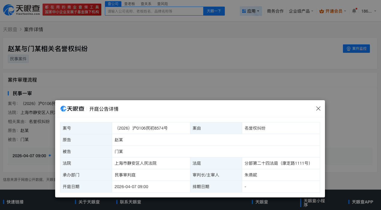
Task: Select the 查公司 search tab
Action: [113, 4]
